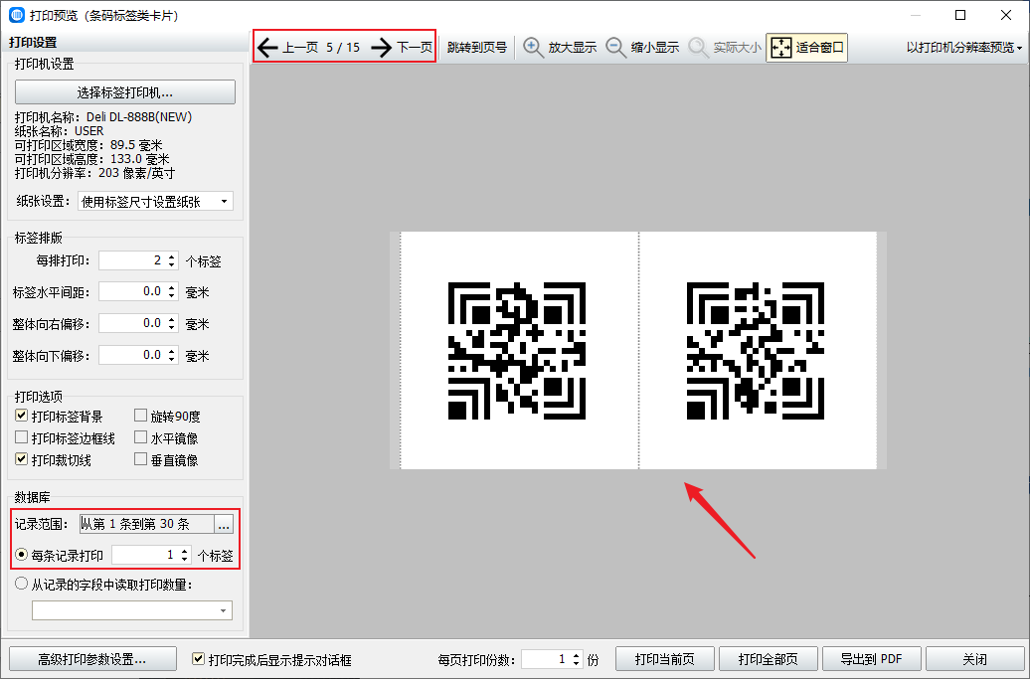Select read quantity from field radio
The width and height of the screenshot is (1030, 679).
pyautogui.click(x=22, y=584)
